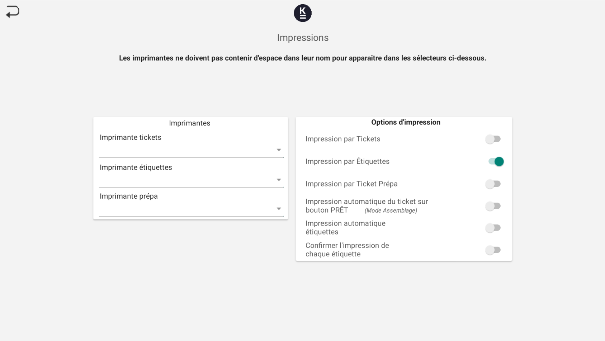Click the Impression par Étiquettes label

(x=347, y=162)
